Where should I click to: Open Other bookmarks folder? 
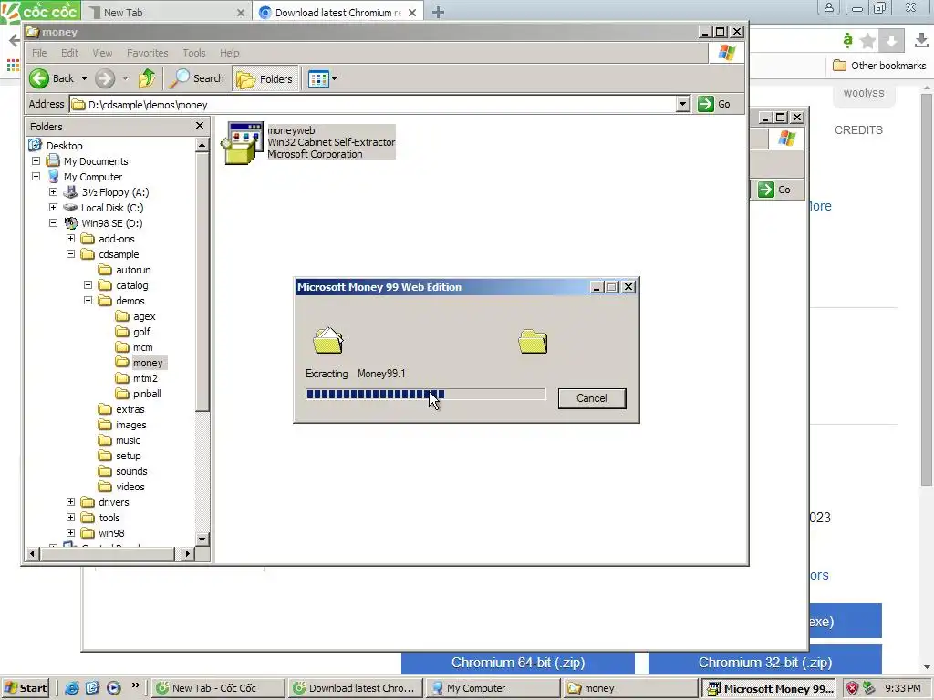pyautogui.click(x=879, y=66)
